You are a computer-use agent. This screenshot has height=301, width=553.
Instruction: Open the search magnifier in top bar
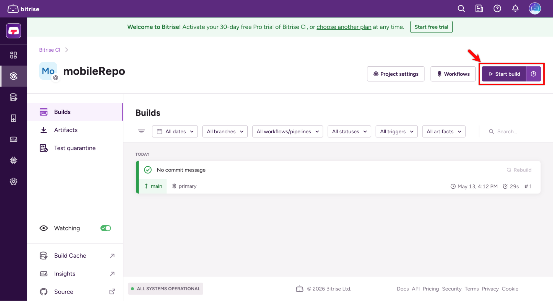461,9
